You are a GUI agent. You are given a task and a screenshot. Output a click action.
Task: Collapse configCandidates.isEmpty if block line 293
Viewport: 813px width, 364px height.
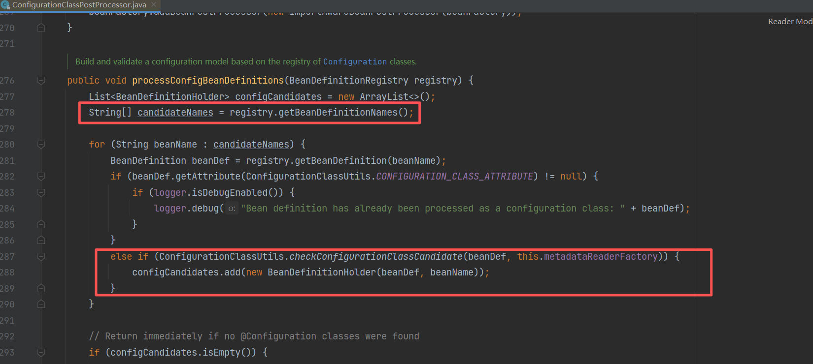coord(41,352)
